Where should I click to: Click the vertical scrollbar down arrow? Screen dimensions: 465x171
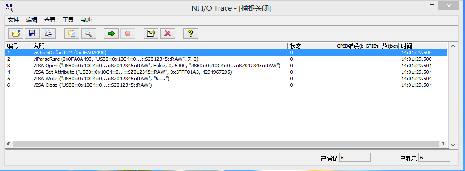point(453,145)
